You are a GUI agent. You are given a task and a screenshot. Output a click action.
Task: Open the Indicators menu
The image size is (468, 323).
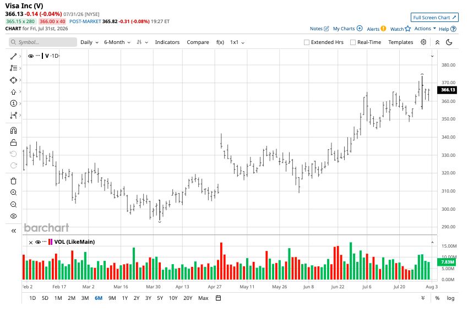pos(167,42)
